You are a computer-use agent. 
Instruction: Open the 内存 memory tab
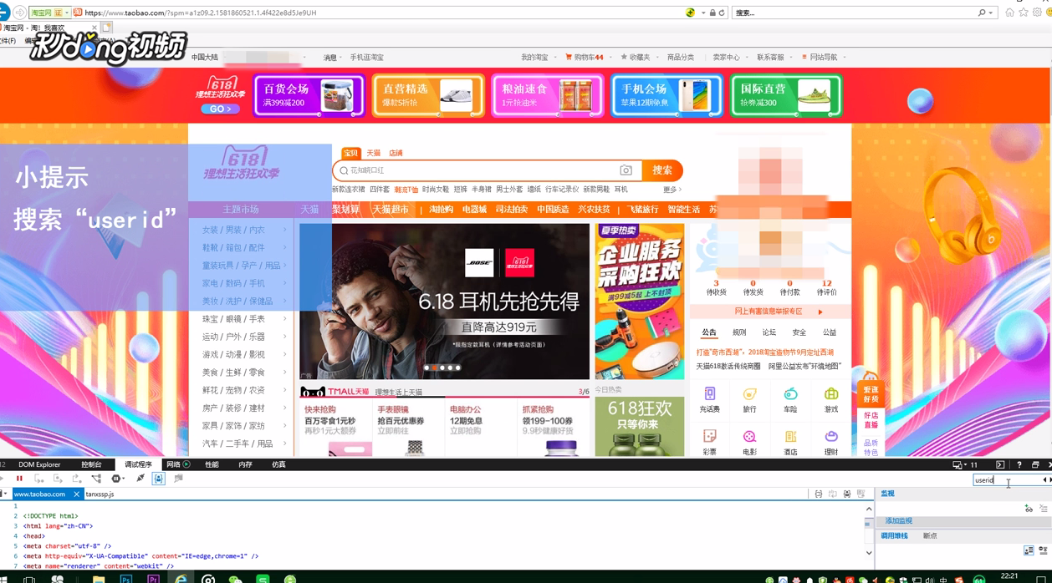pyautogui.click(x=245, y=464)
